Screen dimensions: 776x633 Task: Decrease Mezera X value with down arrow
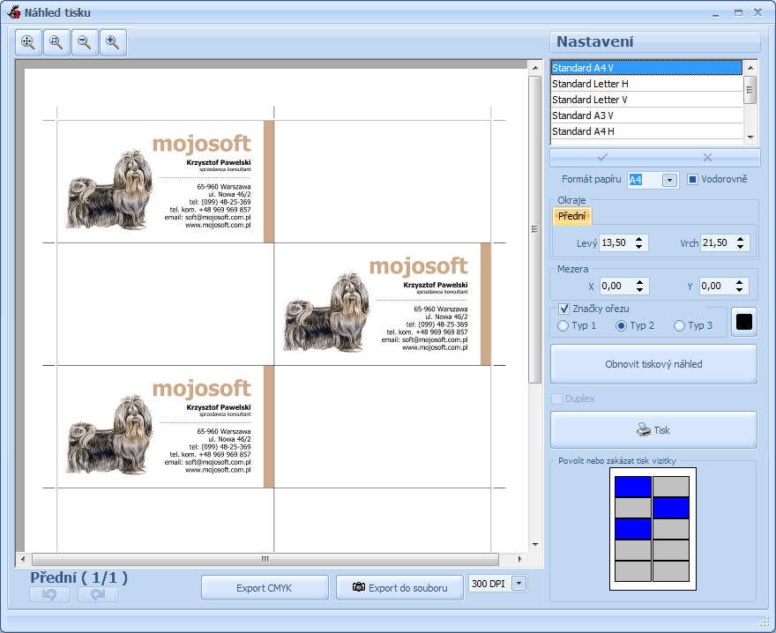point(640,289)
